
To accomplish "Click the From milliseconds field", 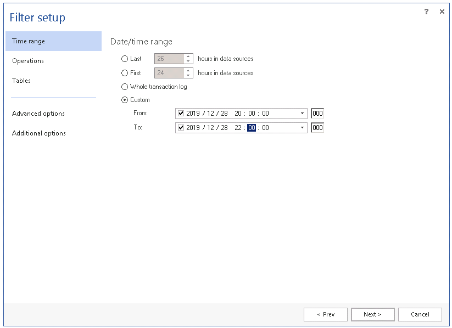I will (x=317, y=114).
